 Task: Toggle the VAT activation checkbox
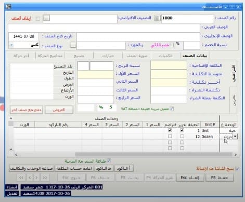172,109
